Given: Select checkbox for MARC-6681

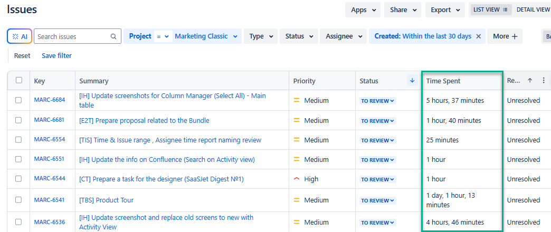Looking at the screenshot, I should tap(18, 120).
